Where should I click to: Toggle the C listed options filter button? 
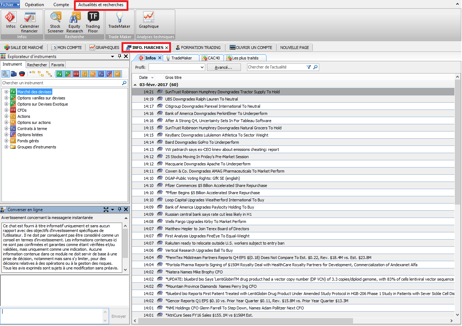109,74
